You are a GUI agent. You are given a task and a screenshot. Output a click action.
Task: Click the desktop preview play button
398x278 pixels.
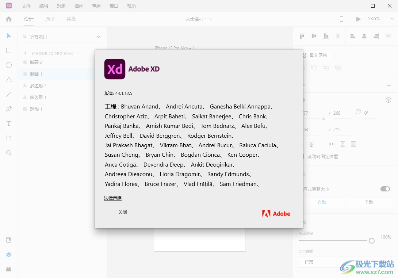[x=358, y=19]
